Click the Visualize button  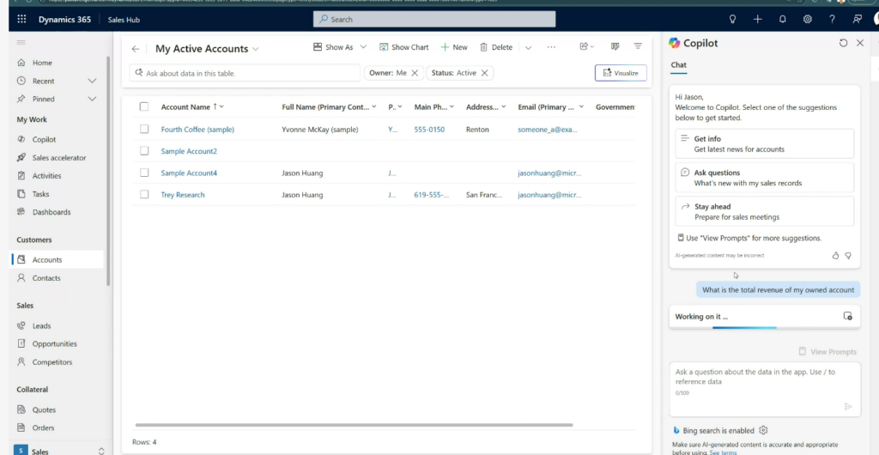pos(621,73)
